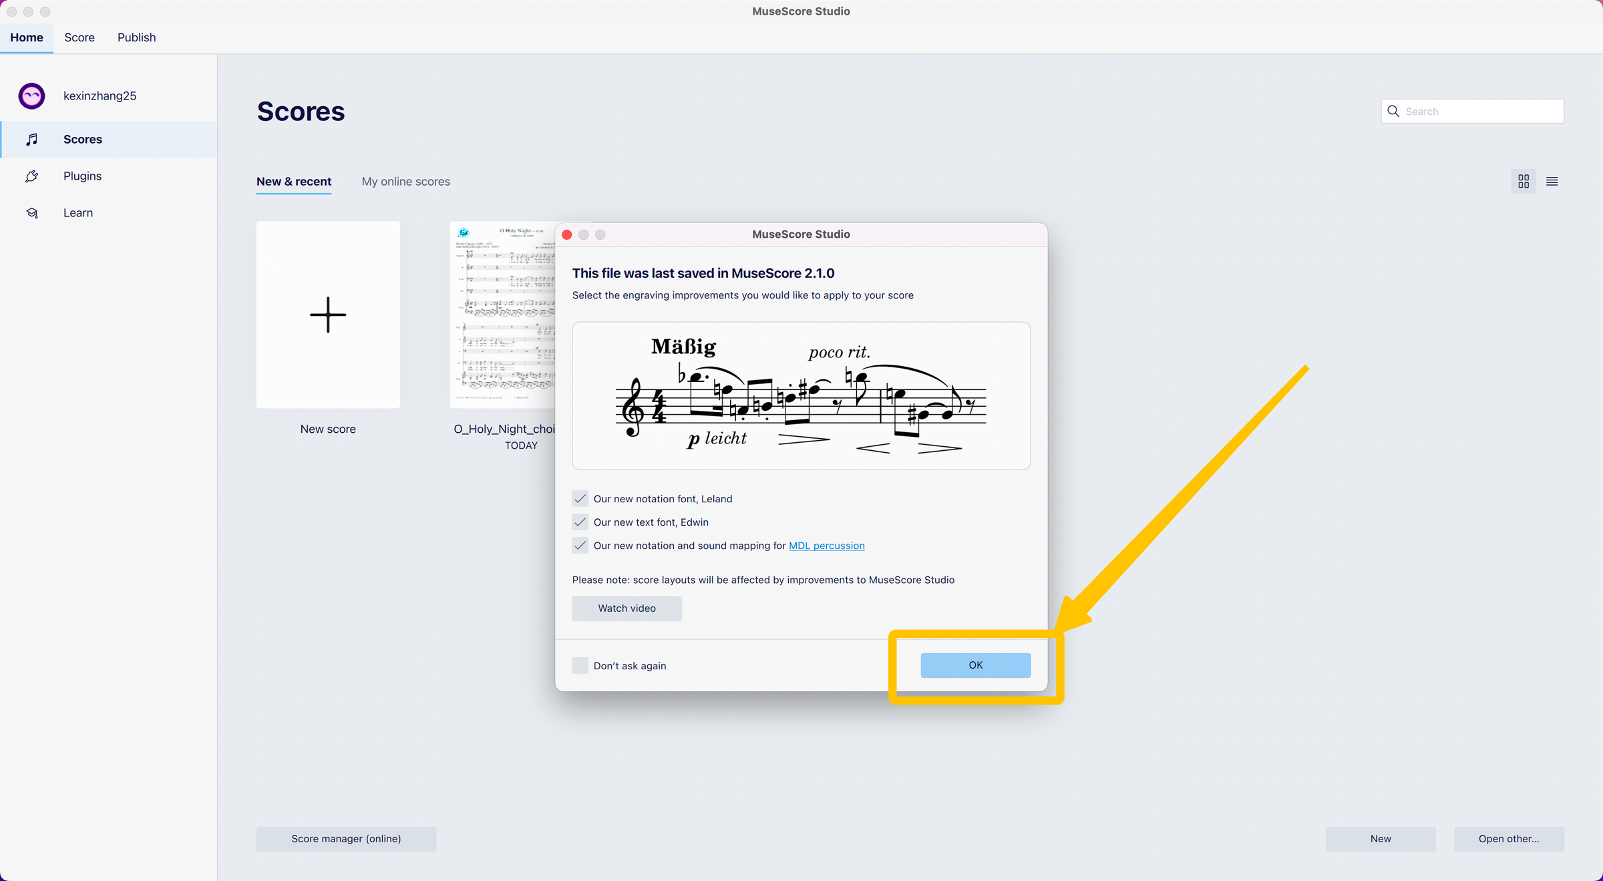The image size is (1603, 881).
Task: Open the My online scores tab
Action: tap(405, 181)
